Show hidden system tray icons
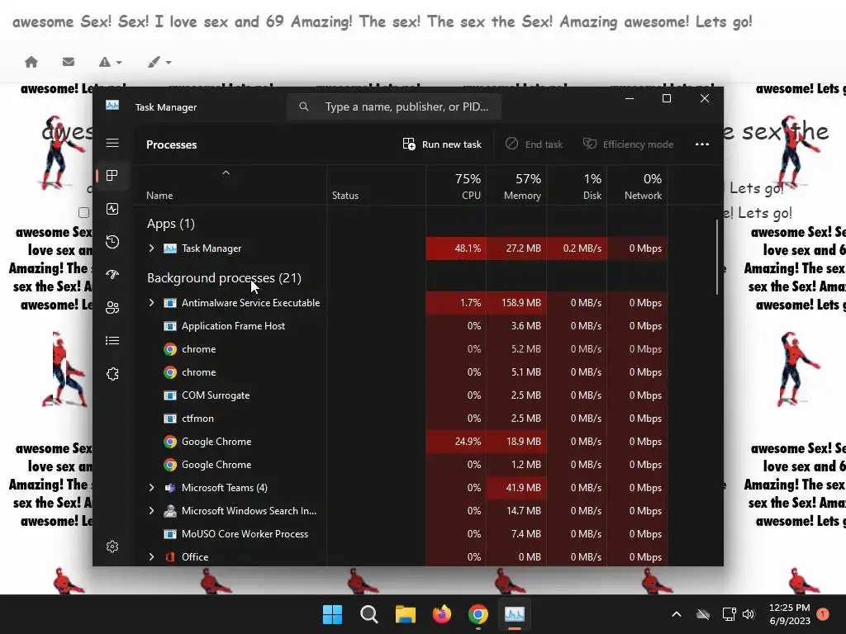 676,614
